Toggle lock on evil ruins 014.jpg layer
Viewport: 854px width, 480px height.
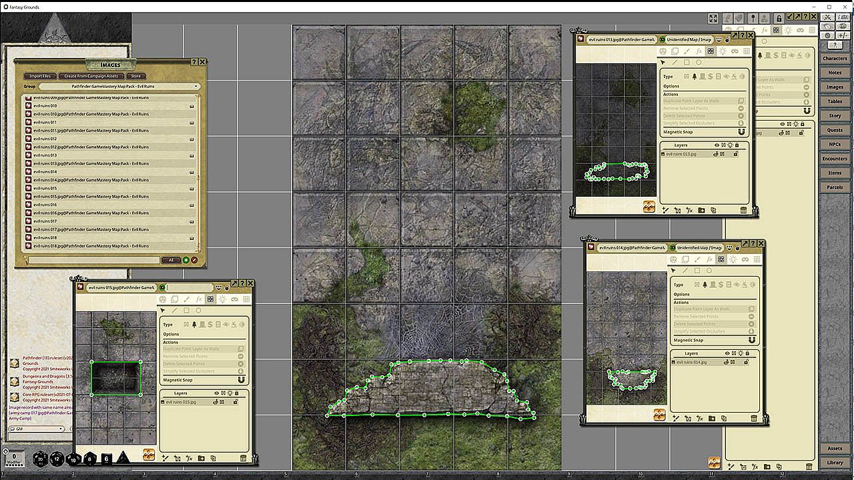click(x=746, y=362)
